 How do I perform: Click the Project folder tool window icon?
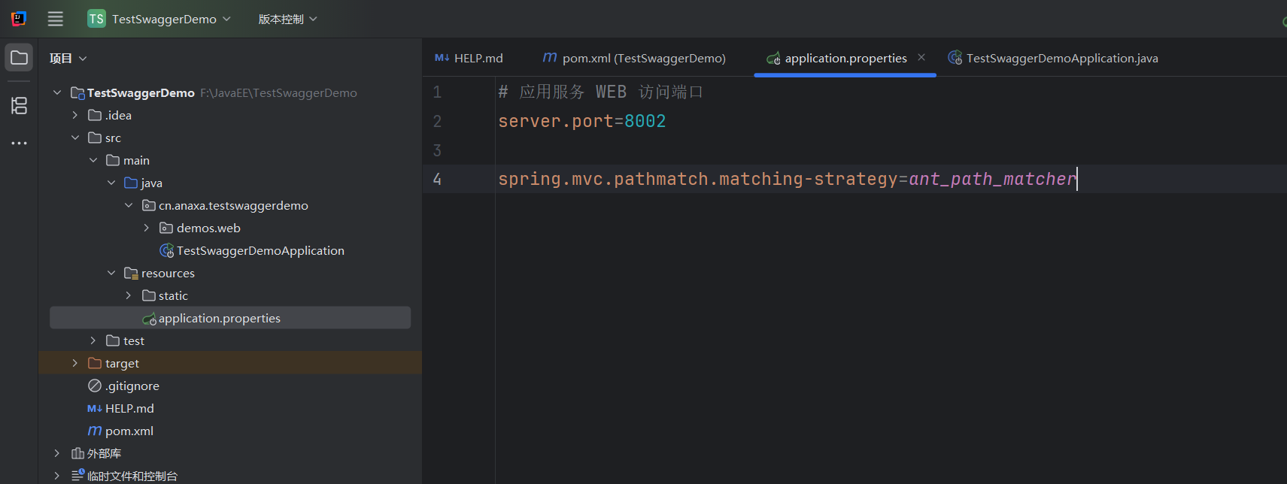pyautogui.click(x=20, y=58)
